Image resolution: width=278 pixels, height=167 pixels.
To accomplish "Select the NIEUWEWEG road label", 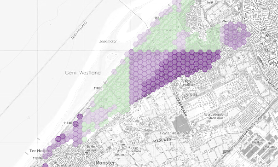I will pyautogui.click(x=247, y=132).
